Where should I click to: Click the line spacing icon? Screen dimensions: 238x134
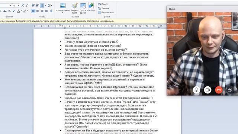pos(49,6)
